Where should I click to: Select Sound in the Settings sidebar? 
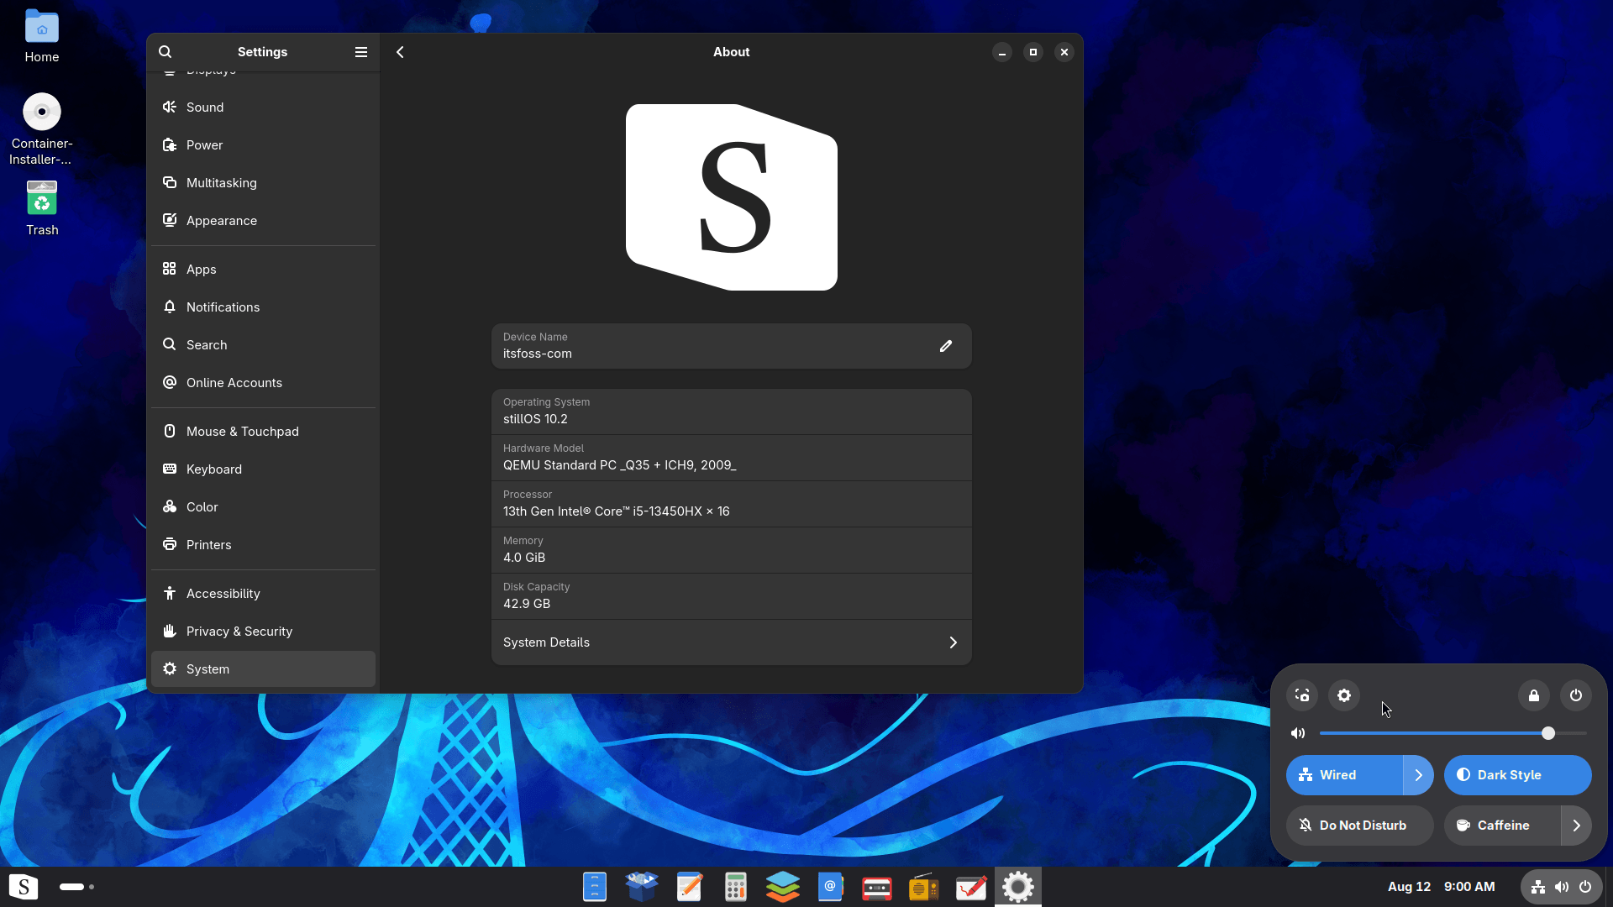click(x=263, y=107)
